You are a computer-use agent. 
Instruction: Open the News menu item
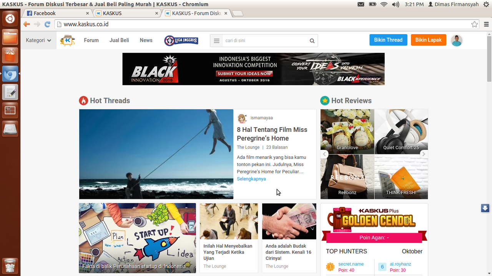[146, 40]
